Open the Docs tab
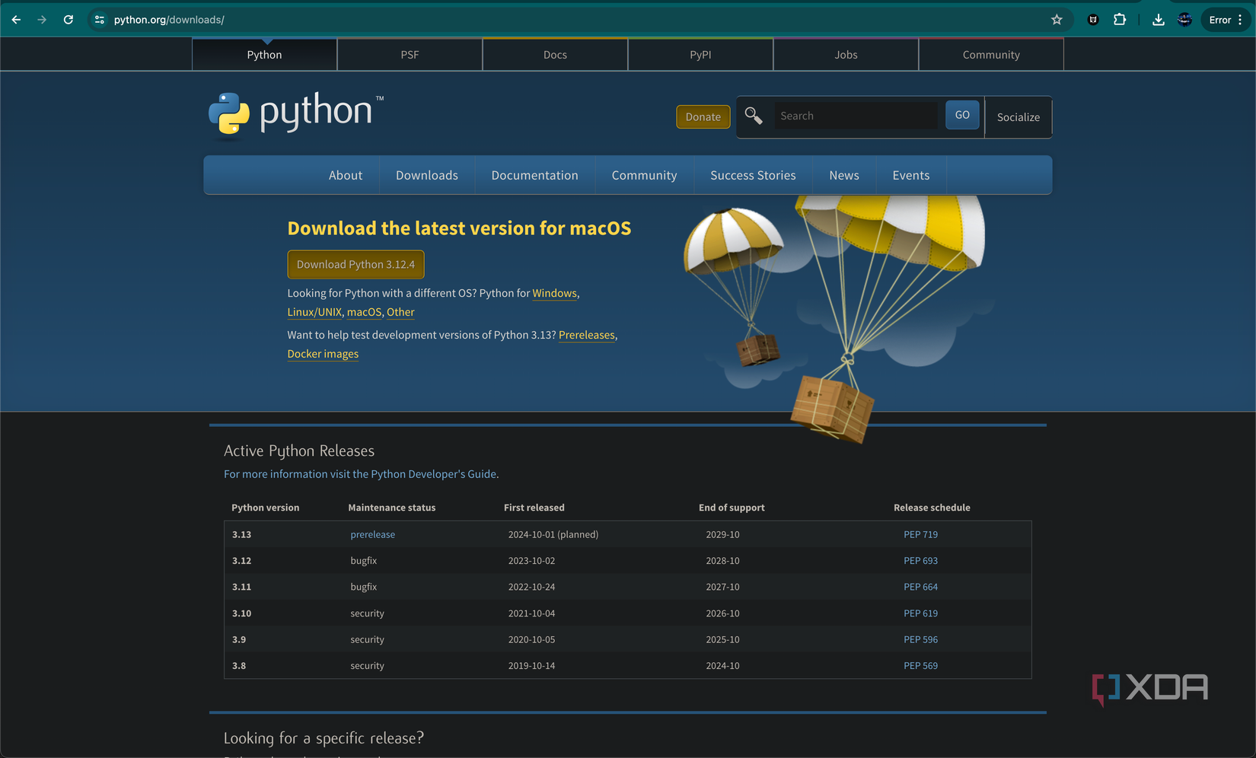This screenshot has height=758, width=1256. click(555, 54)
